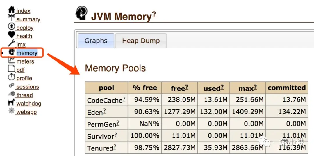Open the thread page link
This screenshot has height=156, width=314.
24,95
